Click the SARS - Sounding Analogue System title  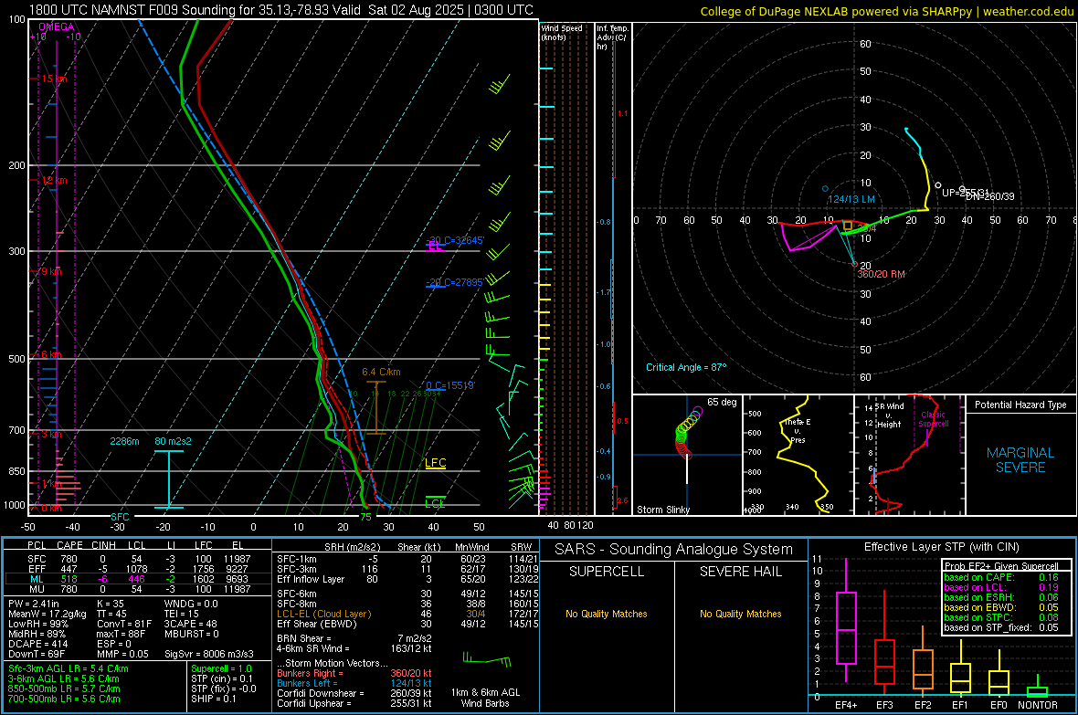tap(674, 550)
